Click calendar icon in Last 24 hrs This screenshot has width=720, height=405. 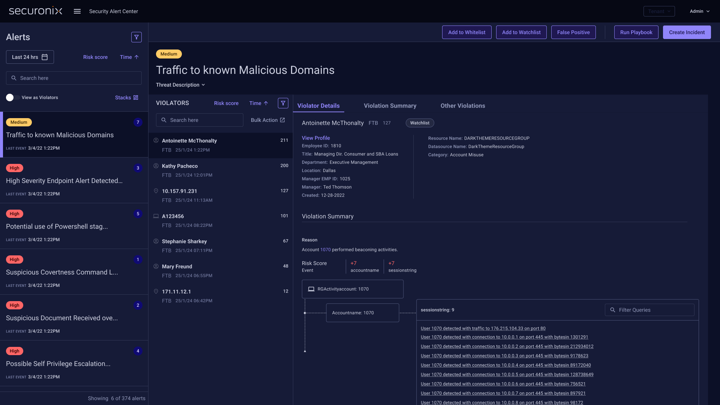click(45, 57)
